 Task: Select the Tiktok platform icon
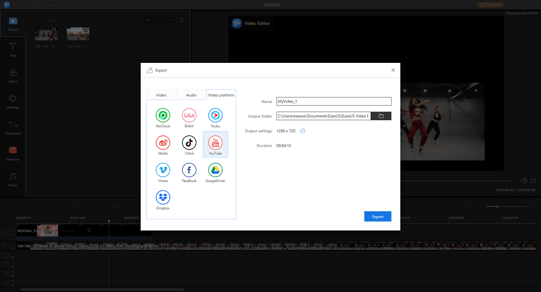click(x=189, y=143)
